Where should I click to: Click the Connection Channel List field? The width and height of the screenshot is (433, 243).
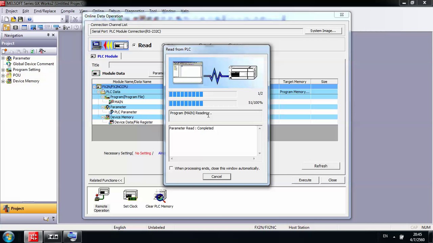click(197, 31)
